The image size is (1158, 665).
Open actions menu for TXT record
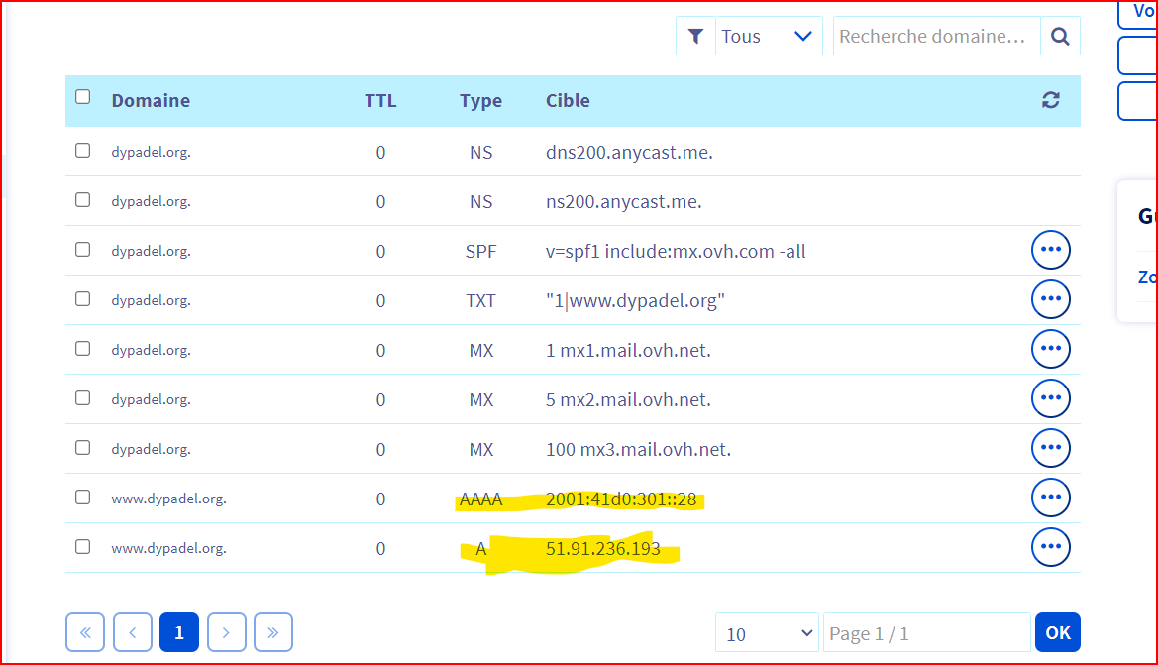coord(1051,299)
